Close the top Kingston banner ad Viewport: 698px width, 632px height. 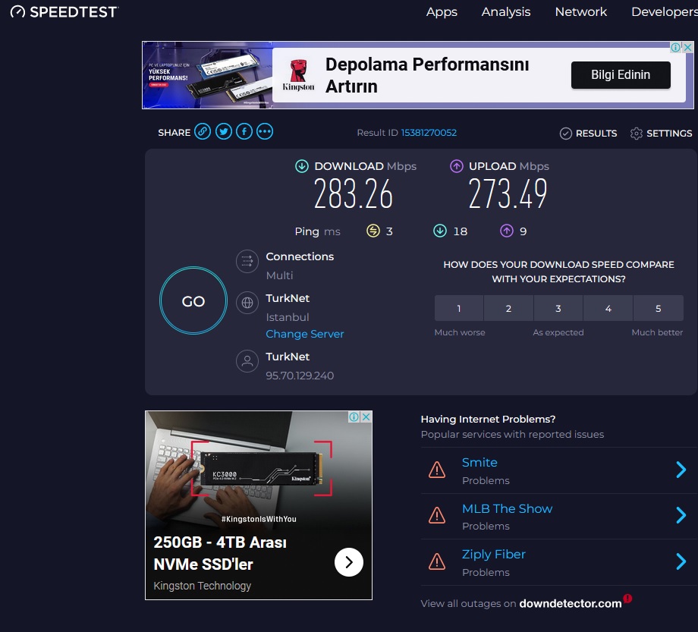pyautogui.click(x=688, y=47)
